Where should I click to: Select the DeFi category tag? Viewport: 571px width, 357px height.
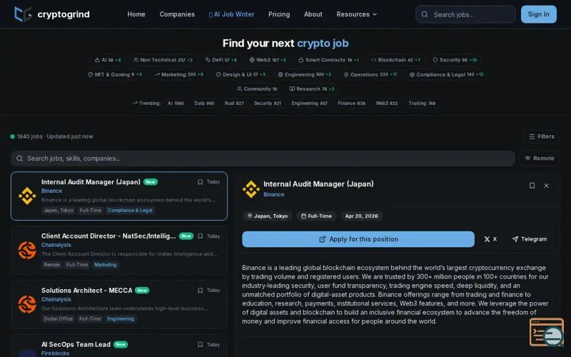[221, 60]
